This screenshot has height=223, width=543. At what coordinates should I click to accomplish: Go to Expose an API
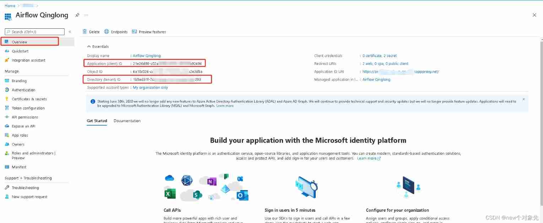click(x=23, y=126)
